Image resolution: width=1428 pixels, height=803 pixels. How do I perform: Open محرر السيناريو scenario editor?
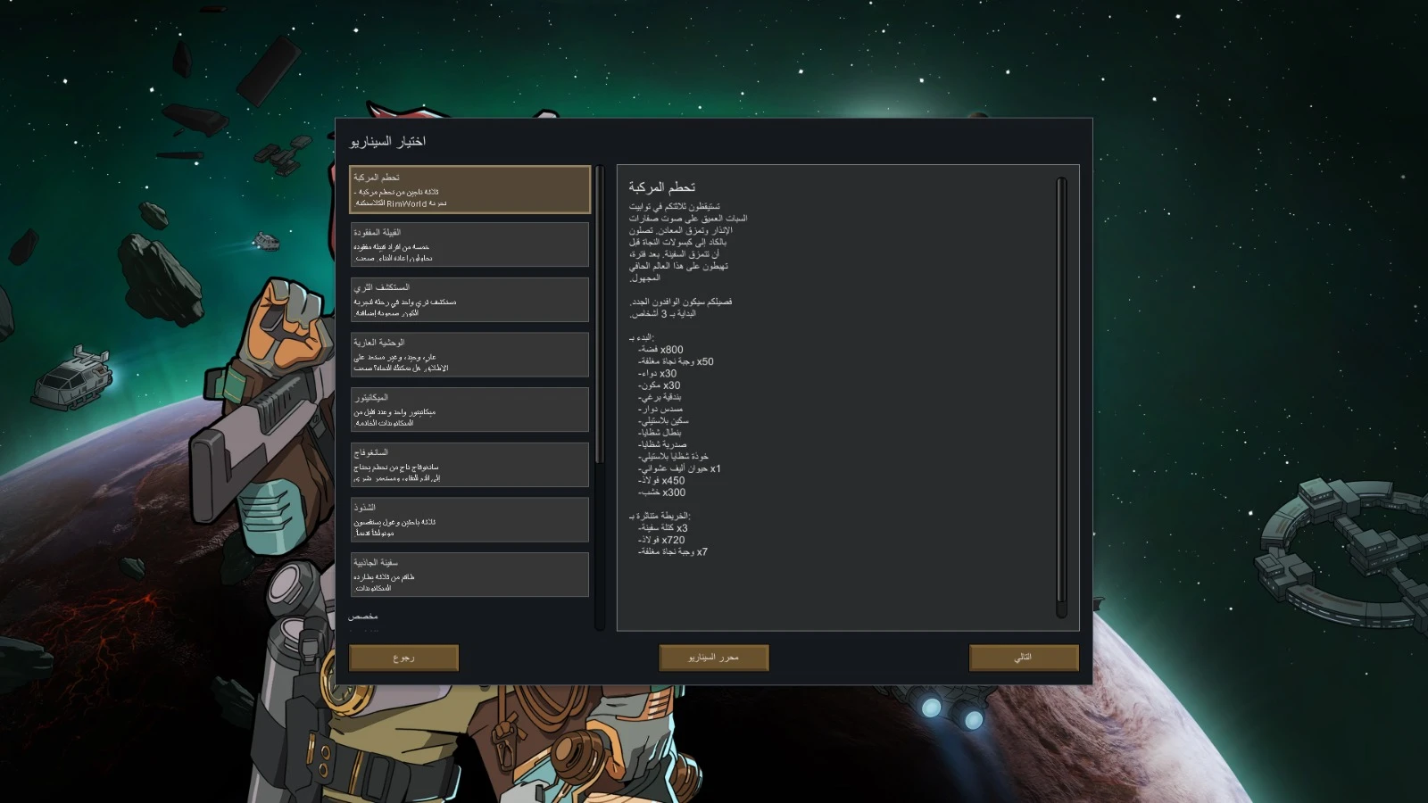(713, 658)
